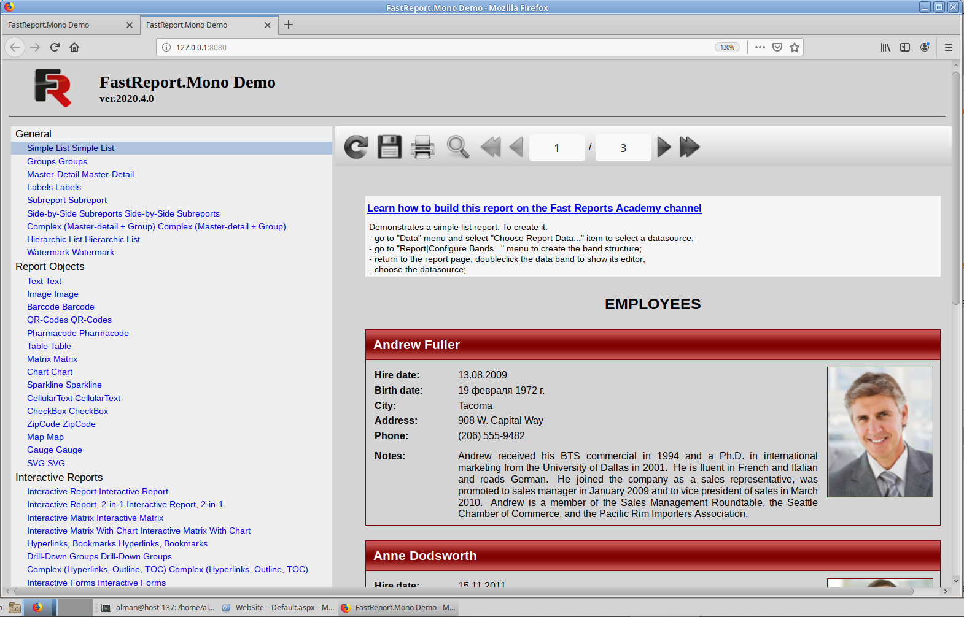Close the first FastReport.Mono Demo tab
The image size is (964, 617).
(x=129, y=25)
